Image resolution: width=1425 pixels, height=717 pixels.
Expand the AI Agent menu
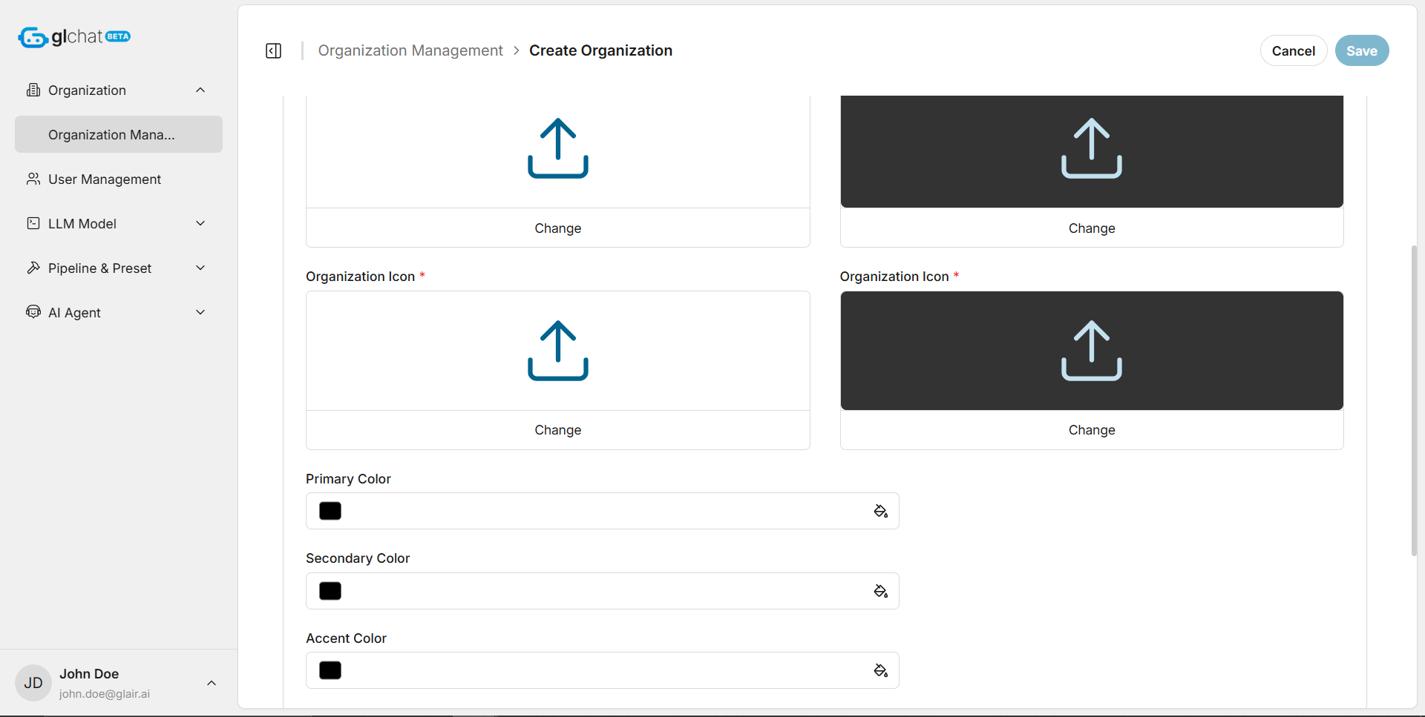pyautogui.click(x=200, y=313)
